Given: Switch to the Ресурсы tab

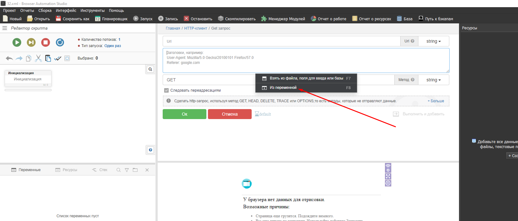Looking at the screenshot, I should (66, 170).
